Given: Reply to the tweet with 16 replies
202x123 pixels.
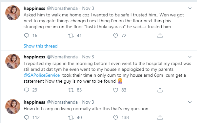Looking at the screenshot, I should (27, 35).
